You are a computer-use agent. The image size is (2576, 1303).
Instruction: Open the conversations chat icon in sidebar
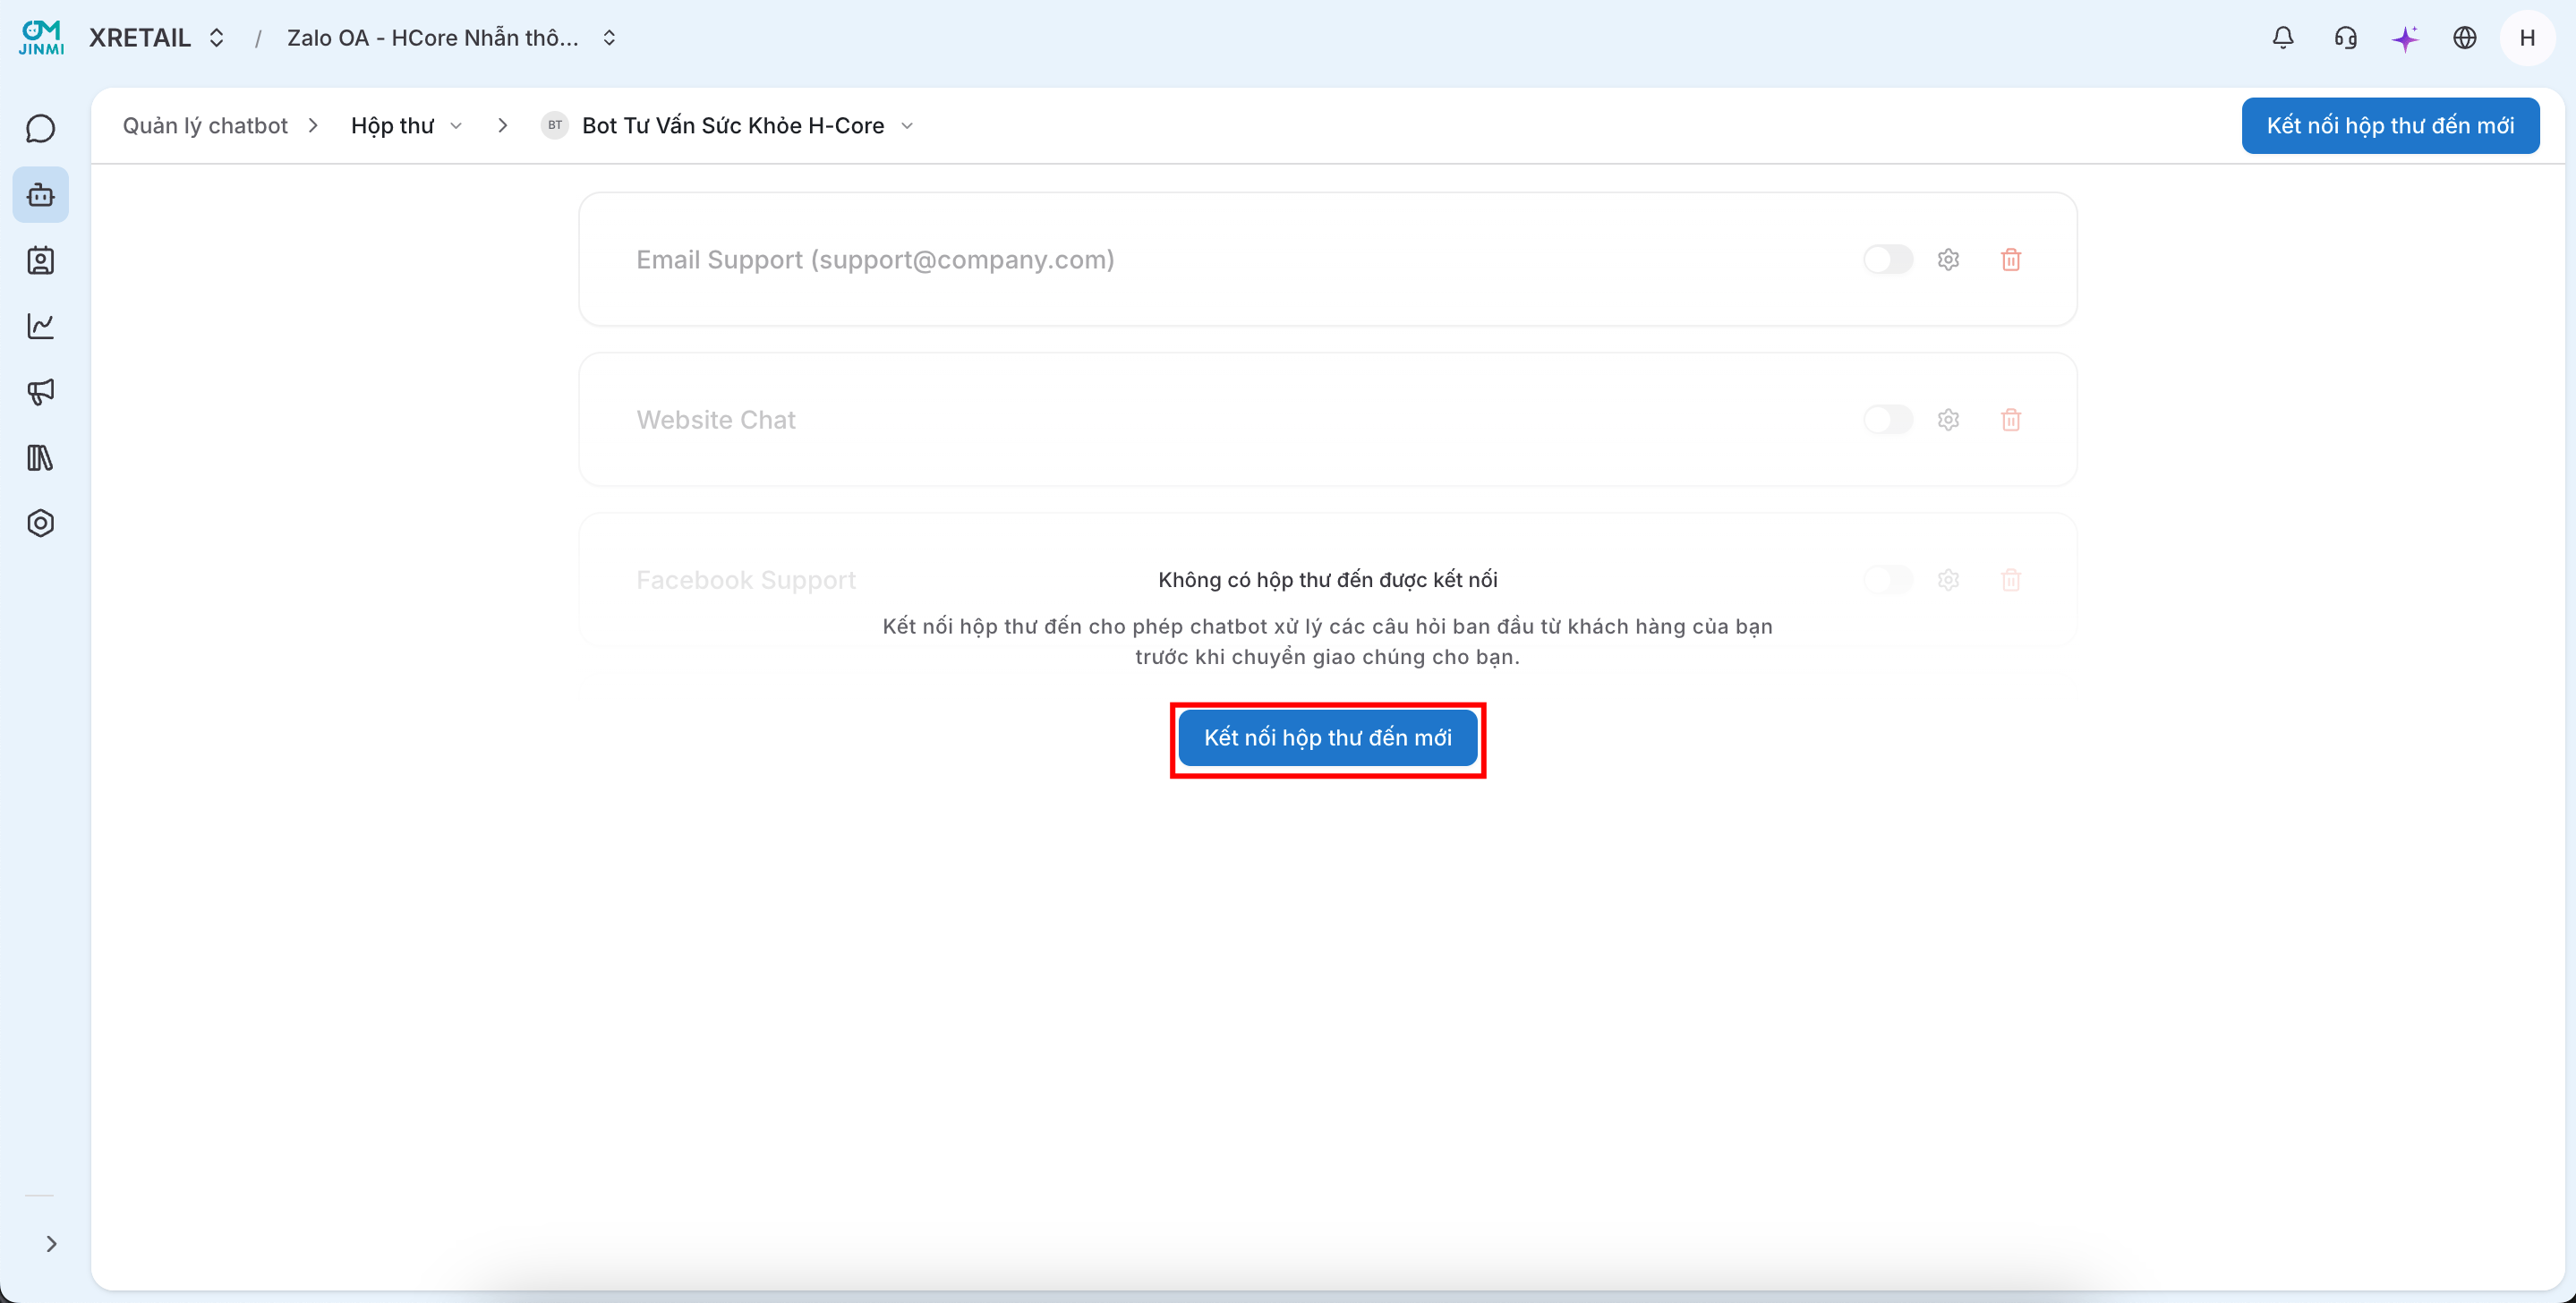tap(40, 129)
